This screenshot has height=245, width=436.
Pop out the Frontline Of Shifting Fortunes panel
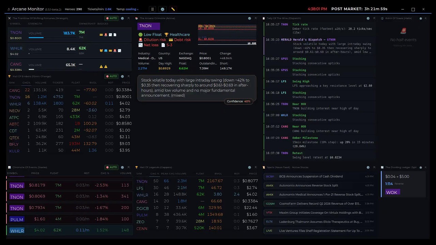(129, 18)
